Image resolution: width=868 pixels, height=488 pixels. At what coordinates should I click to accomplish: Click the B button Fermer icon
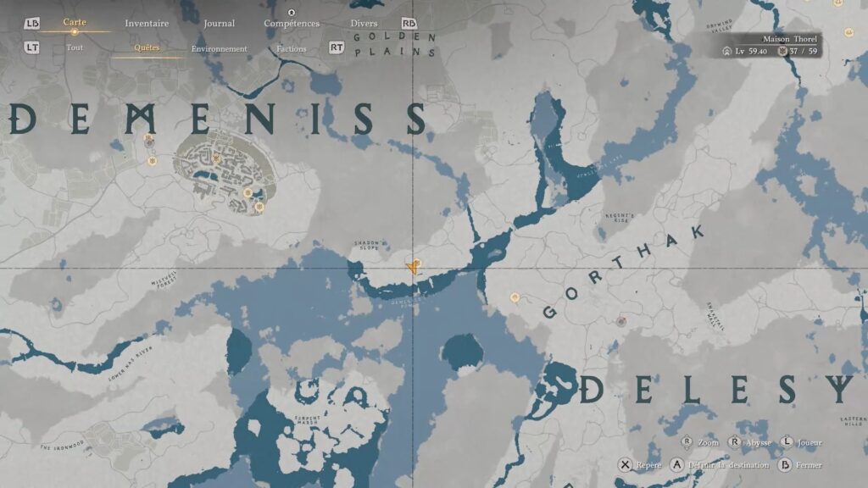[x=785, y=465]
